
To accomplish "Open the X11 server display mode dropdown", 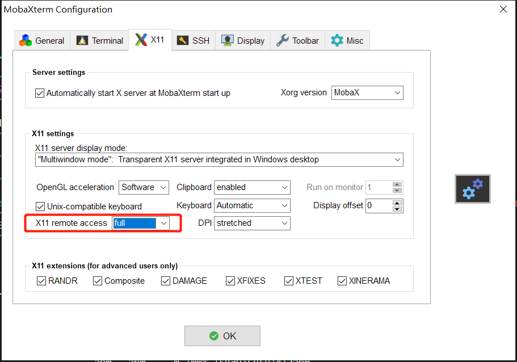I will point(397,159).
